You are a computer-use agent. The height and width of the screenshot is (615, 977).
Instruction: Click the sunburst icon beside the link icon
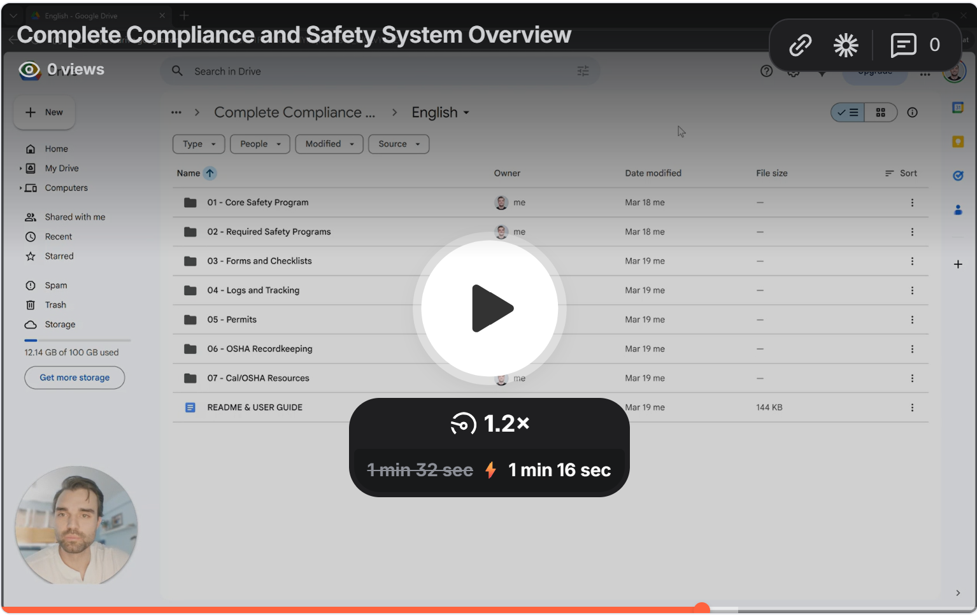846,45
